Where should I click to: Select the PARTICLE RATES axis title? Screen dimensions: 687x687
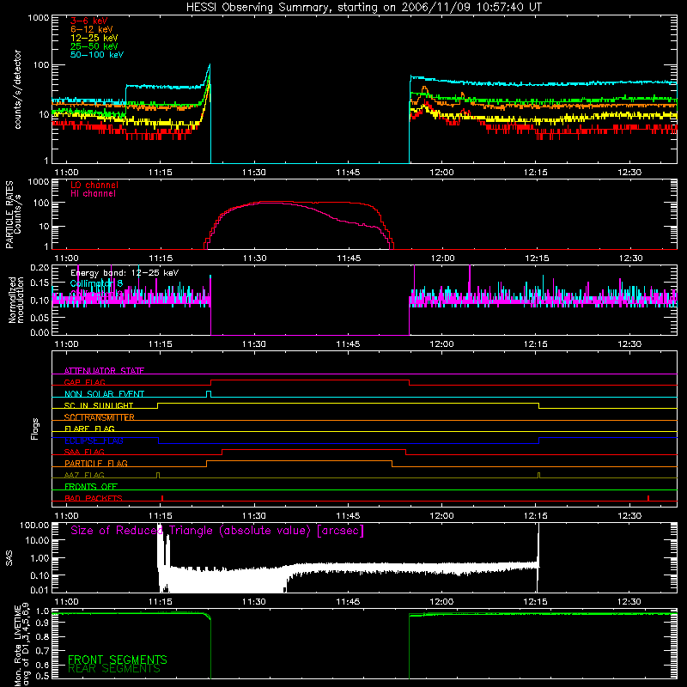click(9, 215)
